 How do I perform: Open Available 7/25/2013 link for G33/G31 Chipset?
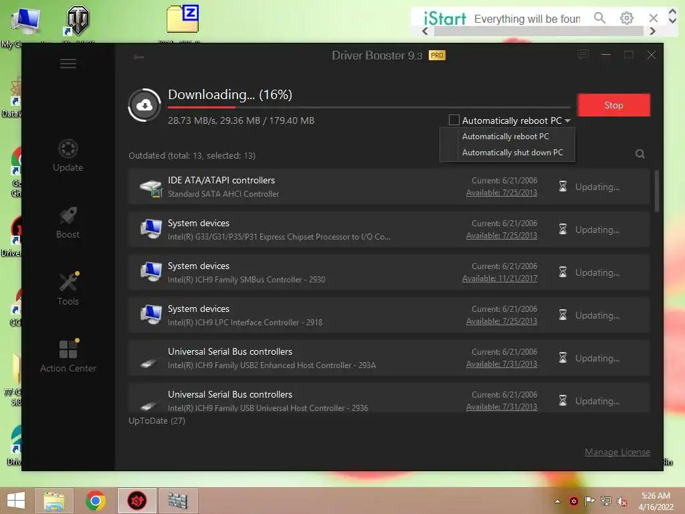pyautogui.click(x=502, y=236)
